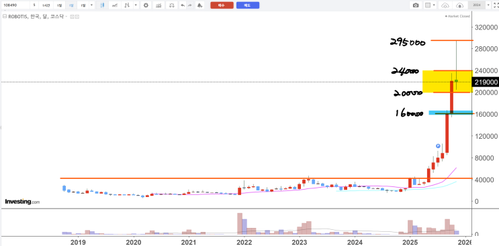Switch to the area line chart icon

115,5
